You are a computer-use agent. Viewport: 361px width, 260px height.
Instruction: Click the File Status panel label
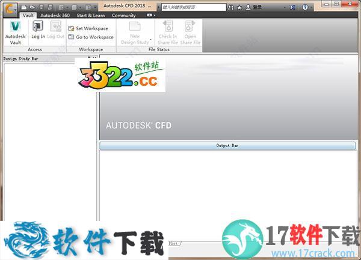pos(159,49)
